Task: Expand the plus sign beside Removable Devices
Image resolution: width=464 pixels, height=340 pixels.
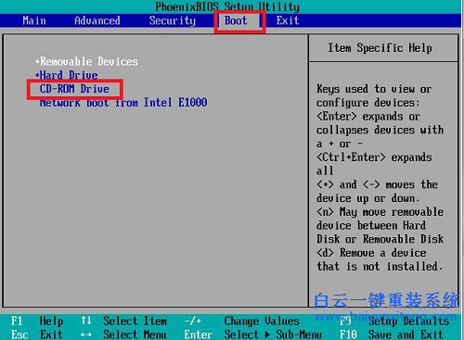Action: (37, 61)
